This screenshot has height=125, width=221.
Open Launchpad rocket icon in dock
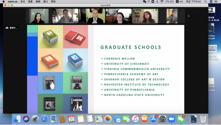coord(35,119)
